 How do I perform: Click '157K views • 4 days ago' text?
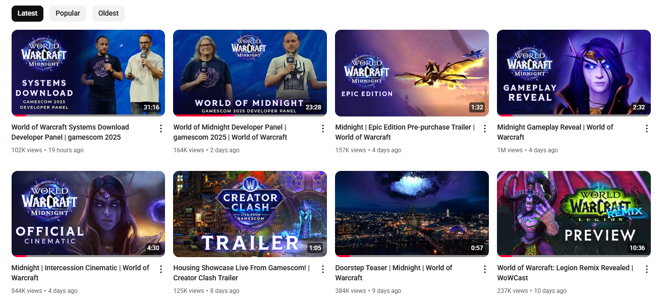[x=368, y=150]
